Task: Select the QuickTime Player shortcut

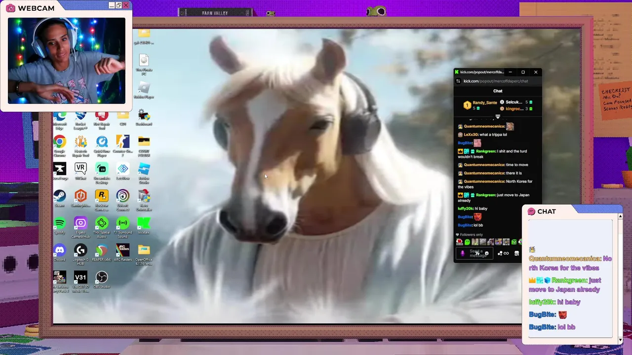Action: (x=102, y=147)
